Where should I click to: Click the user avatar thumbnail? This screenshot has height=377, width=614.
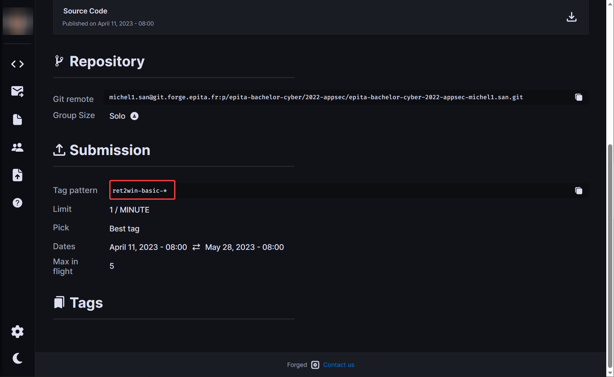tap(18, 21)
